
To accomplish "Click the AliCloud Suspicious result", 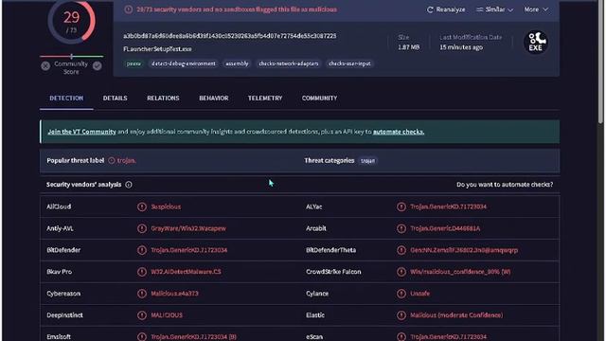I will pyautogui.click(x=166, y=206).
